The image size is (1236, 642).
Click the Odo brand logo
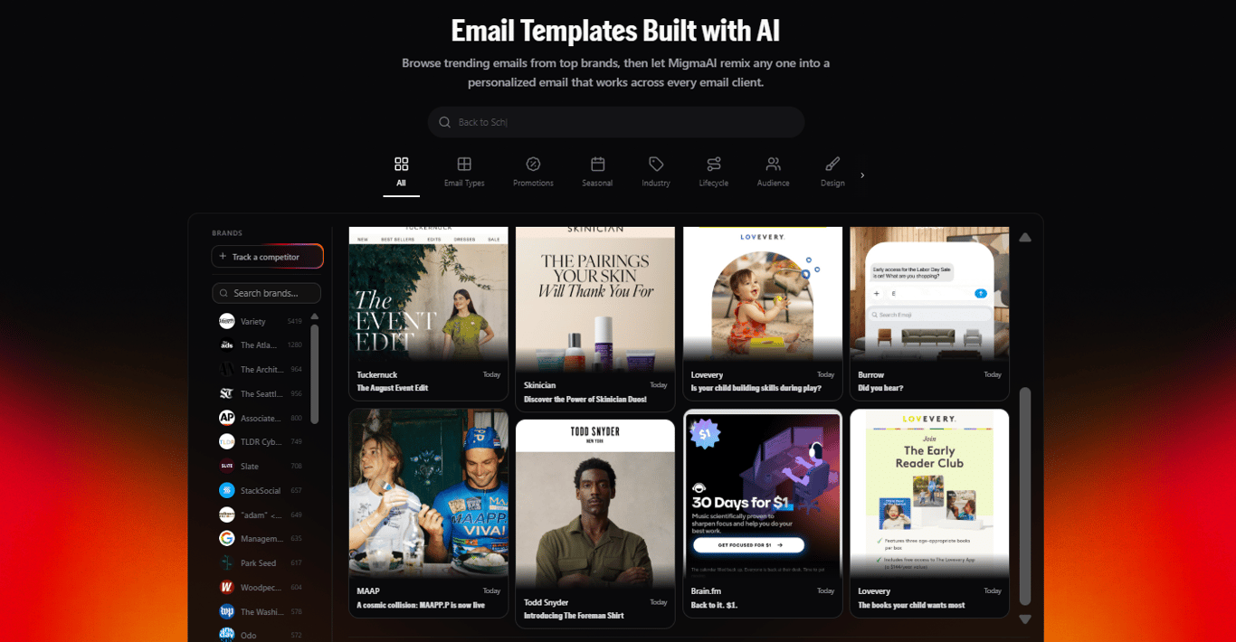(x=226, y=635)
